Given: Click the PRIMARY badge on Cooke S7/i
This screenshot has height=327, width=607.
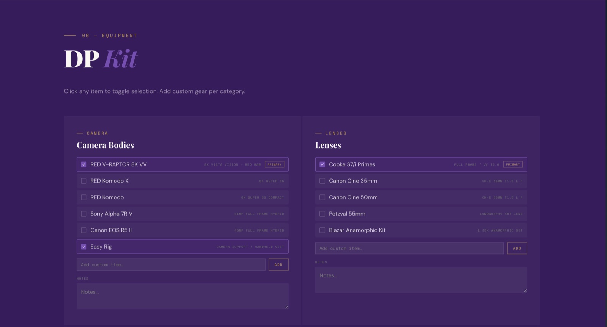Looking at the screenshot, I should point(513,164).
